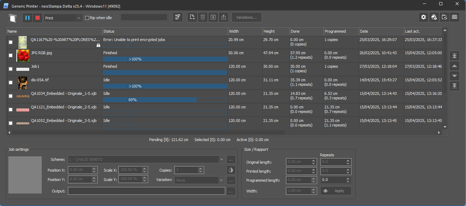Move job to bottom of queue
This screenshot has width=466, height=206.
[x=454, y=86]
